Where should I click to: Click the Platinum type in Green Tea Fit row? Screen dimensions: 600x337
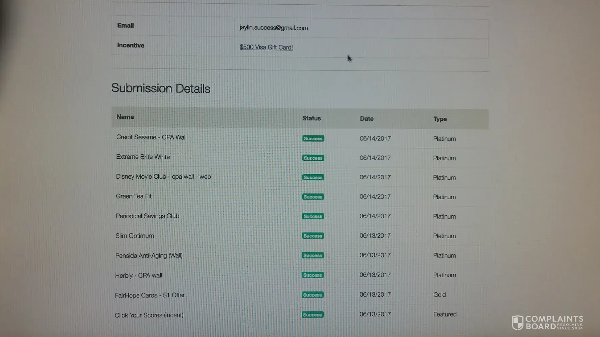click(x=444, y=197)
